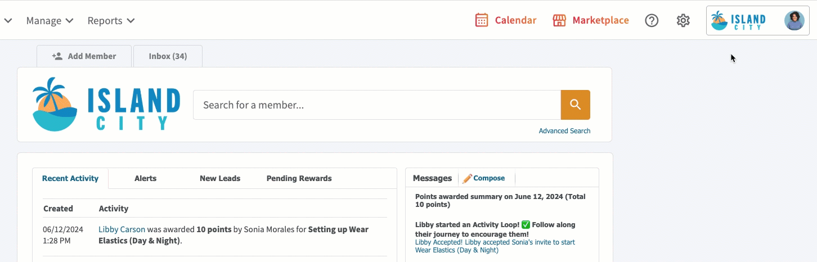Expand the Reports dropdown menu
The height and width of the screenshot is (262, 817).
[111, 21]
